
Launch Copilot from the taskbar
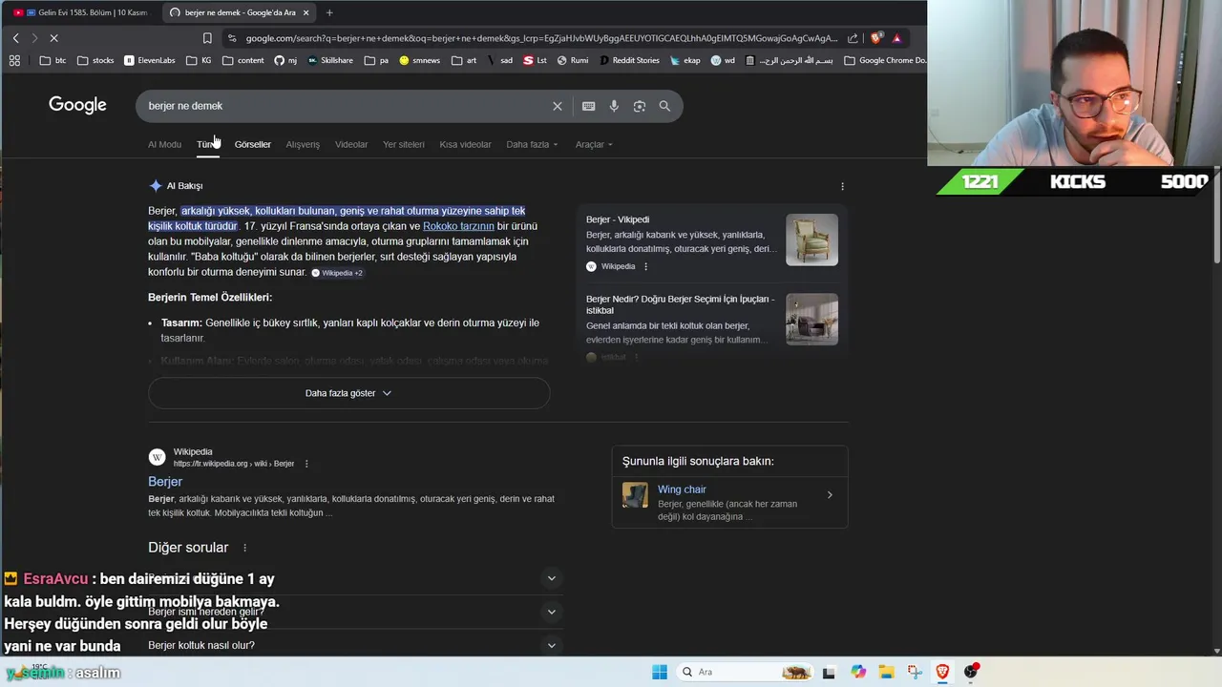[858, 672]
